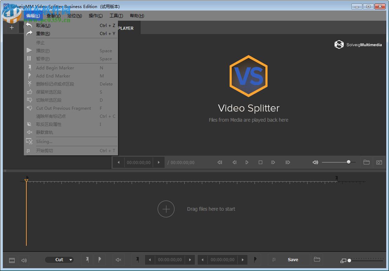Click the snapshot camera icon
The image size is (389, 271).
click(379, 162)
